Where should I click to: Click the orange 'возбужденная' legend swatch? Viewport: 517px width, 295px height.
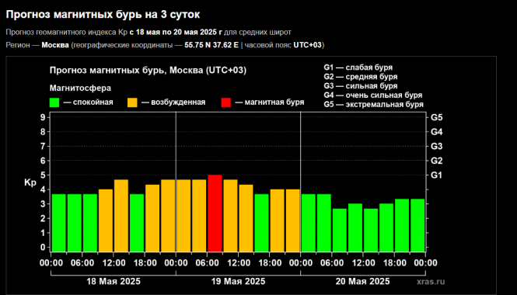point(132,102)
